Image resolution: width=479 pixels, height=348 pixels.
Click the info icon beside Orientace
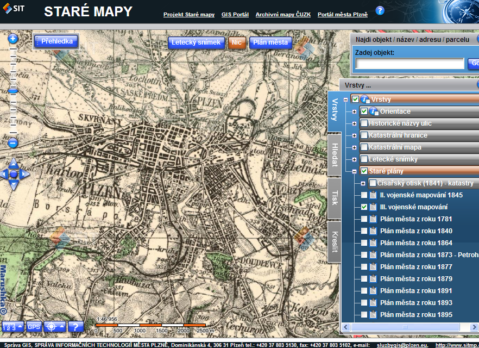click(x=374, y=111)
